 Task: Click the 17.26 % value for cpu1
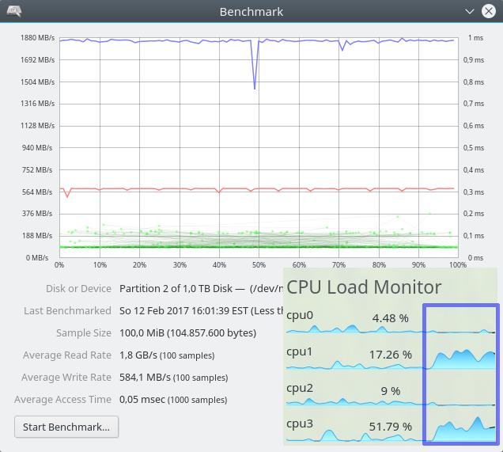pyautogui.click(x=391, y=355)
